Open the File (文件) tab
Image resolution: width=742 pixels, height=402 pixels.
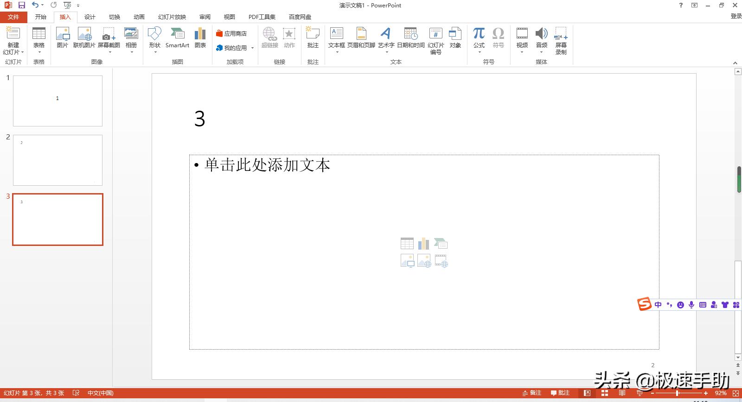pyautogui.click(x=13, y=17)
